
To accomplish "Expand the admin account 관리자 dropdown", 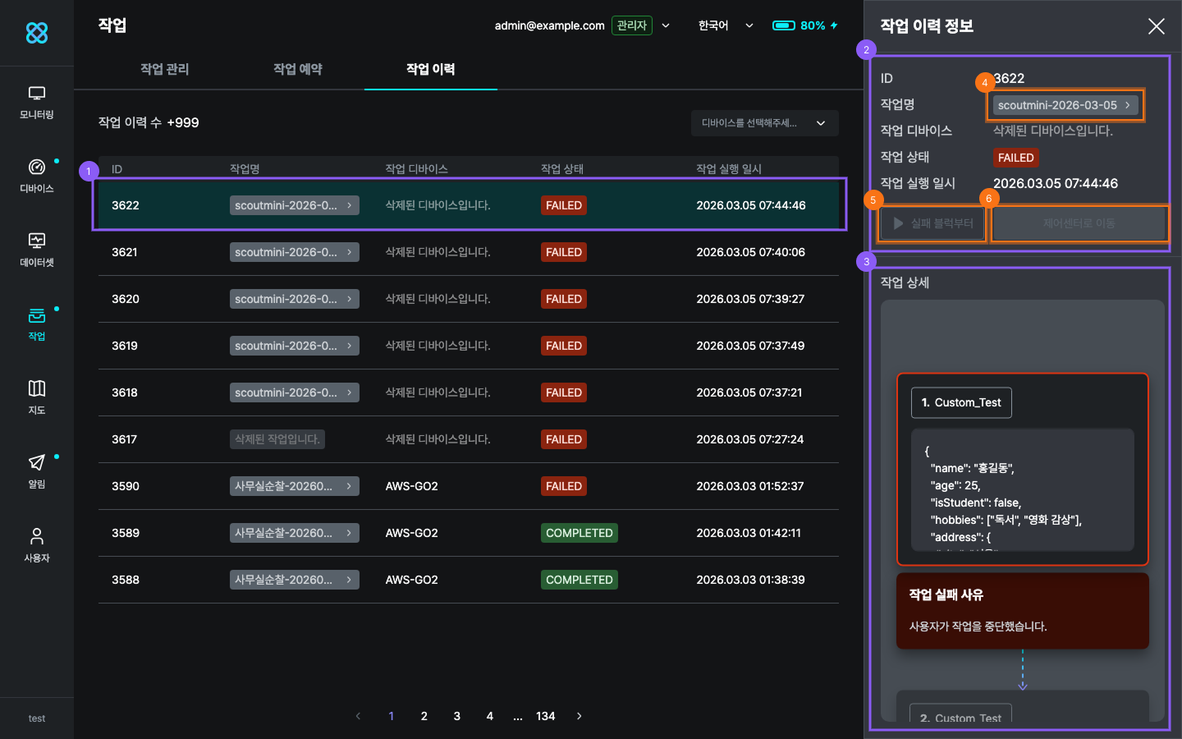I will [665, 25].
